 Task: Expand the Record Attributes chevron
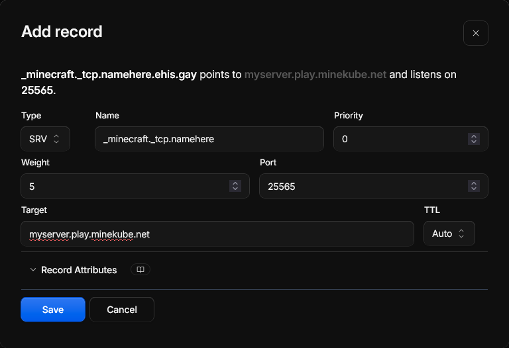tap(32, 269)
